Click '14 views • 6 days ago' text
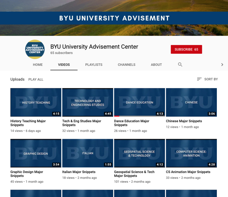Image resolution: width=228 pixels, height=197 pixels. pyautogui.click(x=26, y=131)
